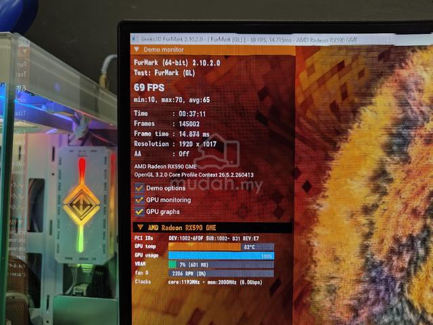Collapse the AMD Radeon RX590 GME section
Screen dimensions: 433x325
tap(140, 227)
